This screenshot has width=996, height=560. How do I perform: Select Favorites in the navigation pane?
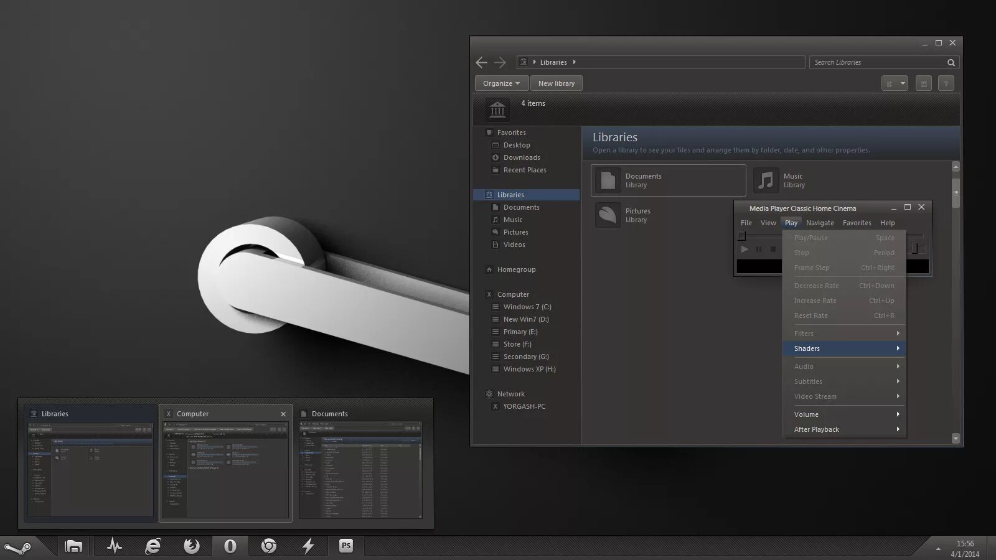[x=512, y=133]
